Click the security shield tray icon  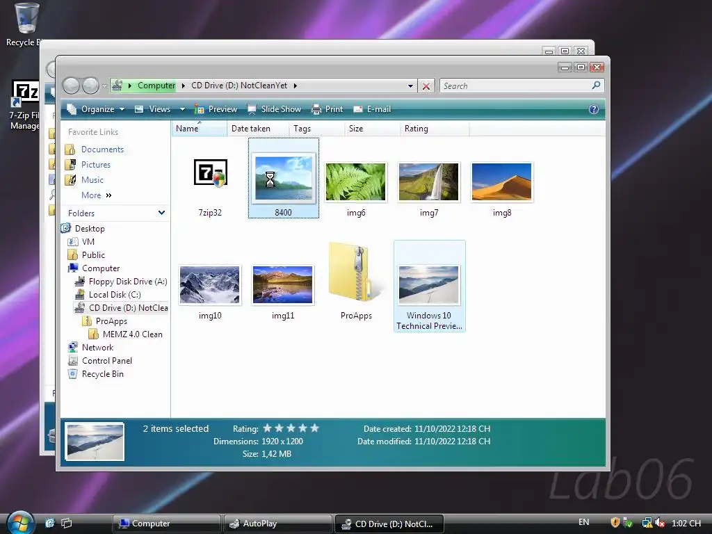(x=615, y=523)
